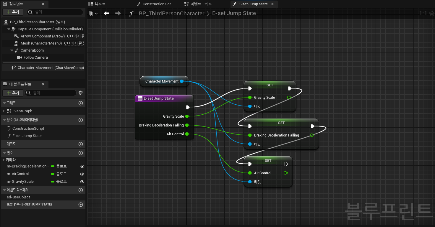This screenshot has width=435, height=227.
Task: Collapse Capsule Component tree node
Action: [x=9, y=29]
